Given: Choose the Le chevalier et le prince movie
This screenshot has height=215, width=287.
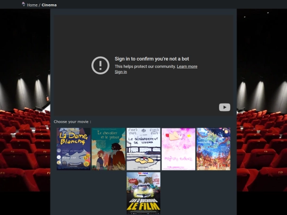Looking at the screenshot, I should pos(108,149).
